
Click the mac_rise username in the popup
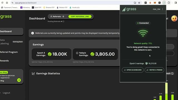[x=156, y=9]
